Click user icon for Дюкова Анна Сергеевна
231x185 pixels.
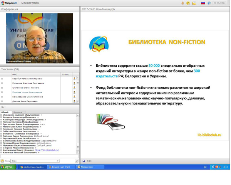coord(74,101)
